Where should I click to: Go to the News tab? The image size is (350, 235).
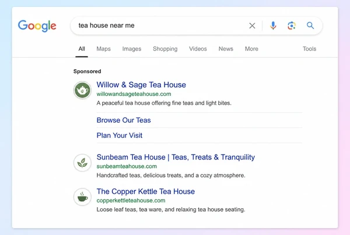pos(226,49)
